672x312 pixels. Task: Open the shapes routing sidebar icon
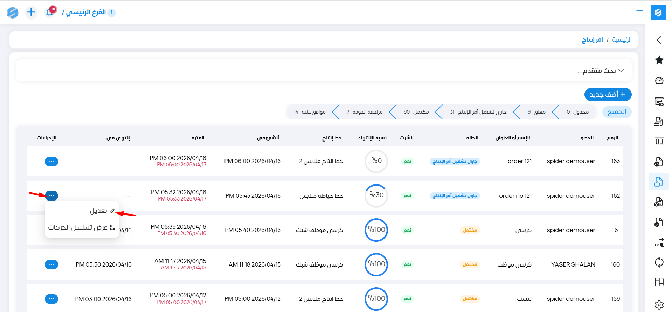[659, 242]
